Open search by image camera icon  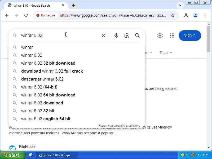click(127, 36)
